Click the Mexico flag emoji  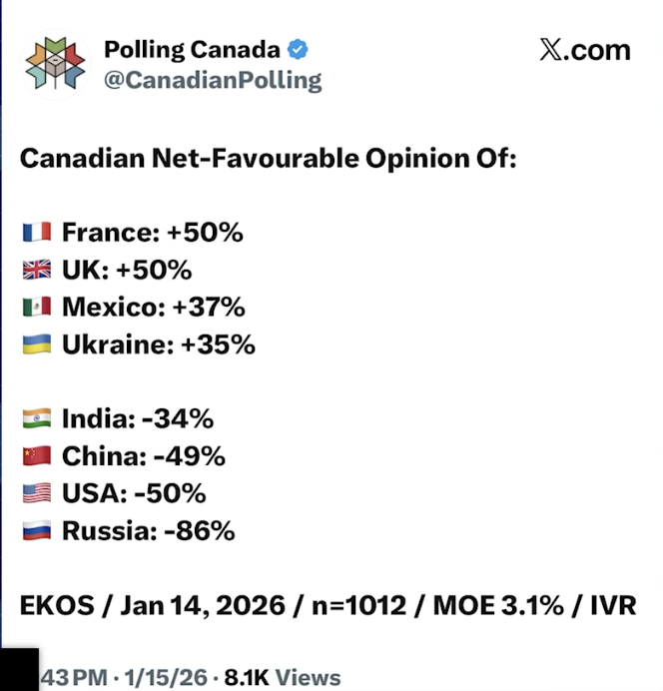[37, 308]
